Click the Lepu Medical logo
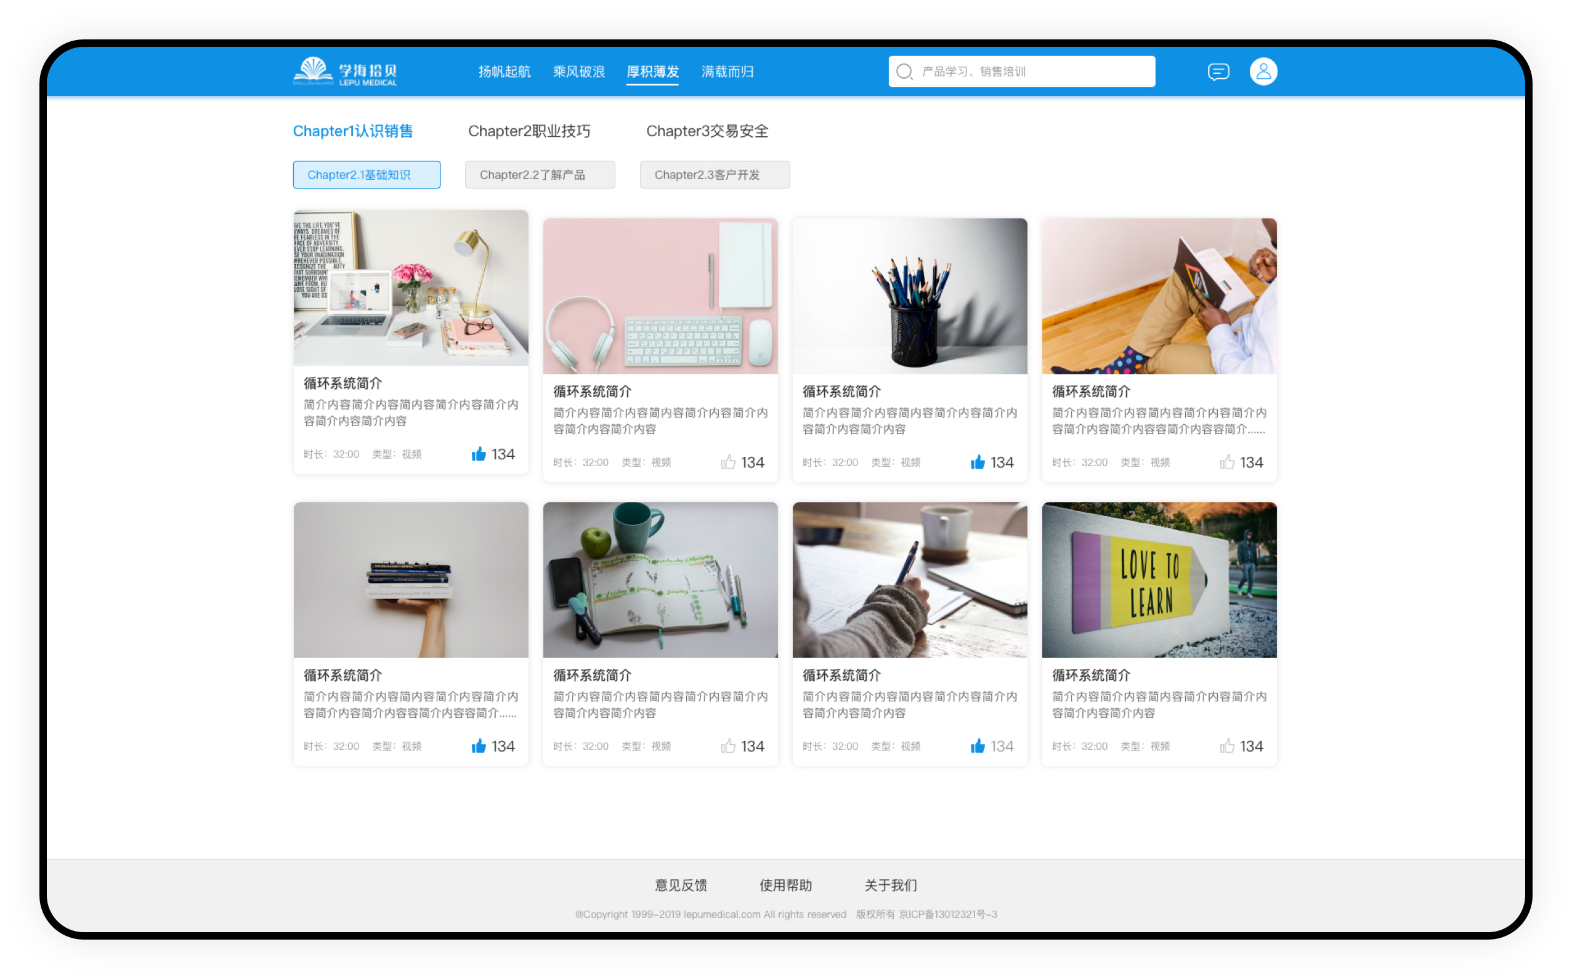The width and height of the screenshot is (1572, 979). [344, 71]
